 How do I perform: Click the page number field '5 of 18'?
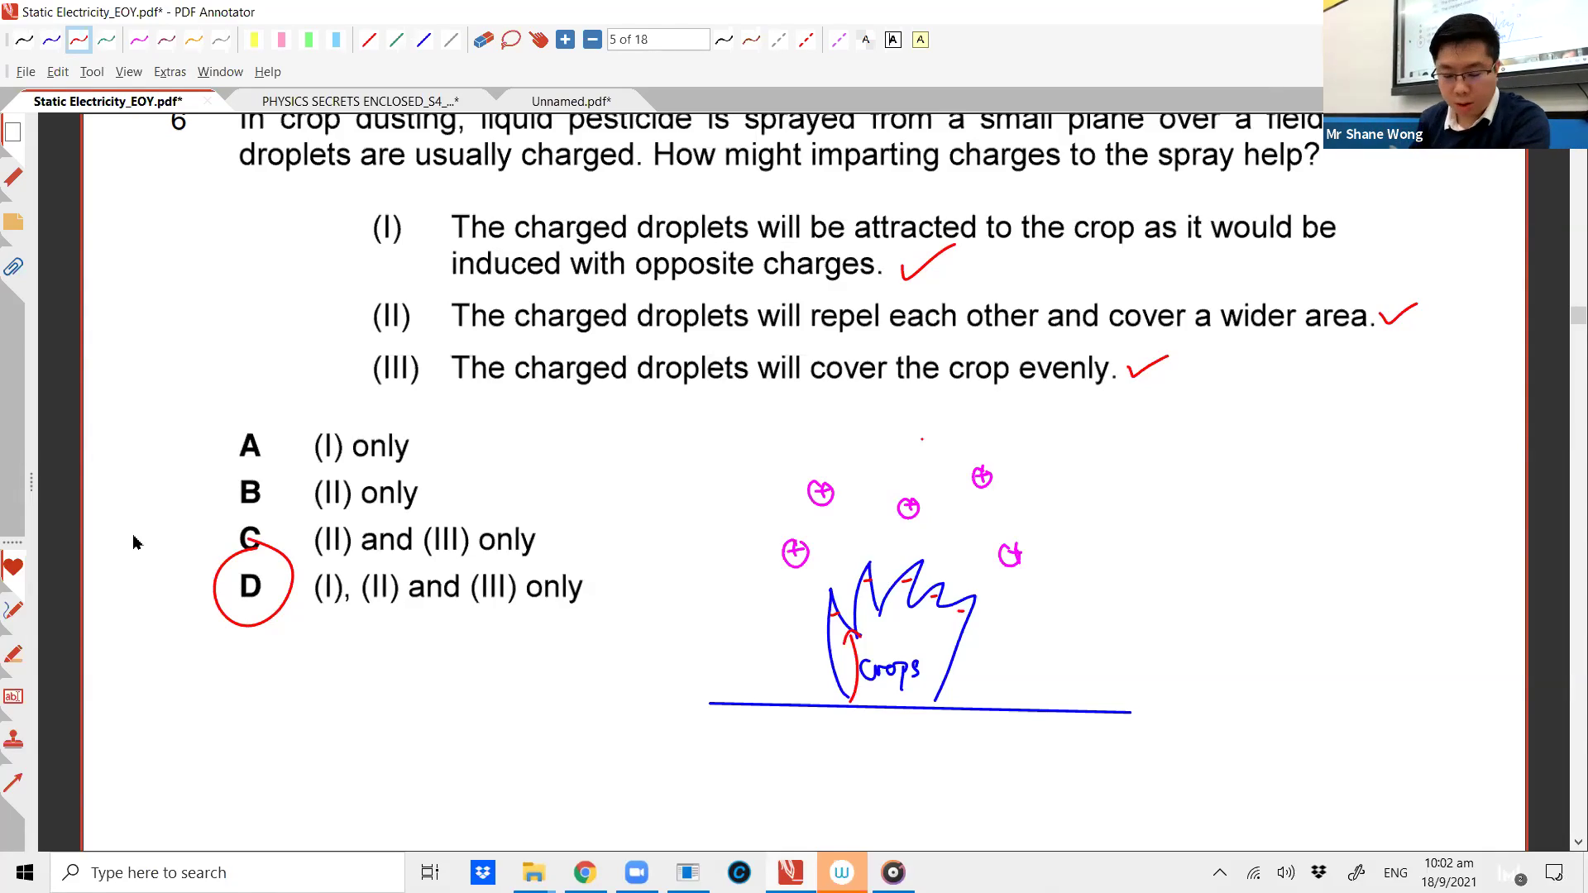click(x=658, y=40)
